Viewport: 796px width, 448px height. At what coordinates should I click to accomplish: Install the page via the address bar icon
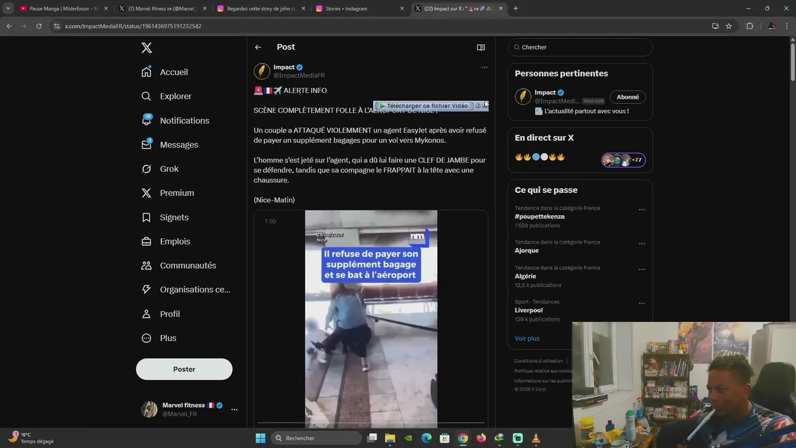(715, 26)
